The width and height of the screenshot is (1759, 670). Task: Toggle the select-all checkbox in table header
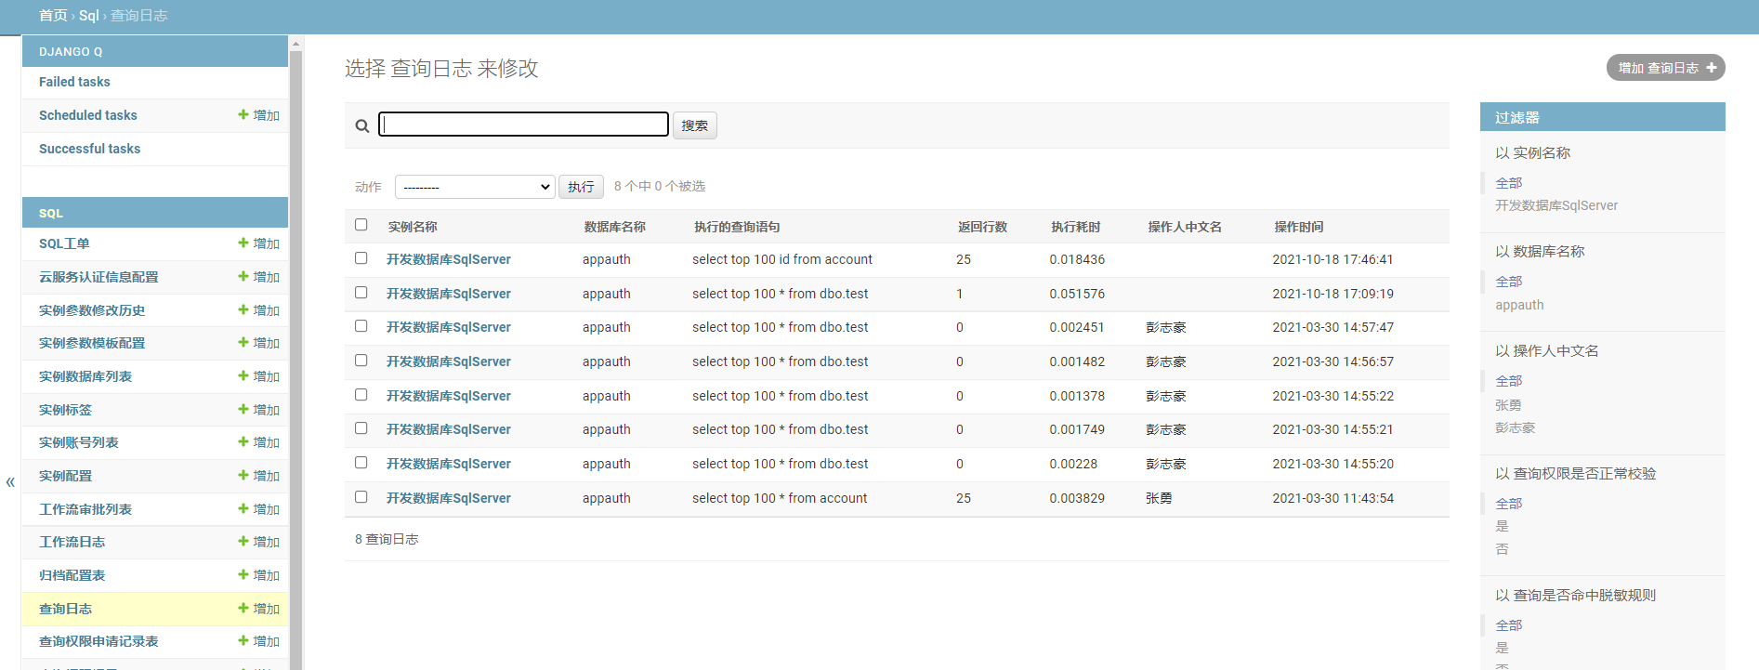[361, 225]
